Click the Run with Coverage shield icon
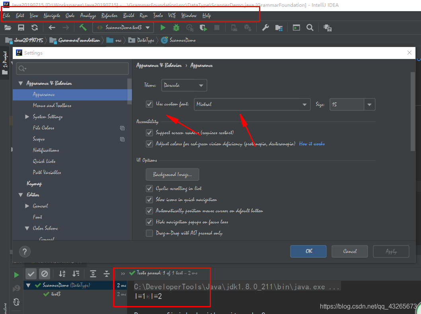Screen dimensions: 421x314 coord(203,27)
